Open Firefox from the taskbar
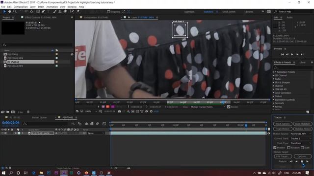 tap(86, 173)
